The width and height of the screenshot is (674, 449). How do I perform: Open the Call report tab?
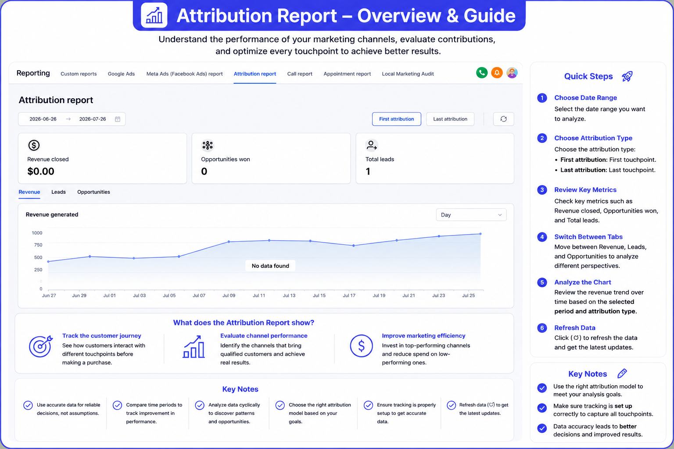coord(300,74)
